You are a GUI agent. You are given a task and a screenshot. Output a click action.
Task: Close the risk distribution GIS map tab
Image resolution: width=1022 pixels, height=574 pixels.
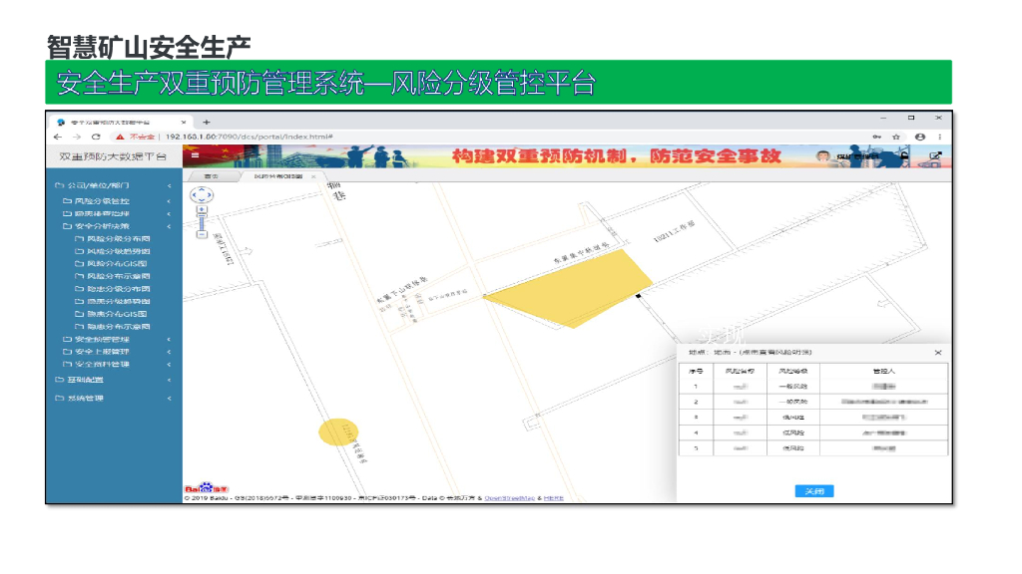313,176
